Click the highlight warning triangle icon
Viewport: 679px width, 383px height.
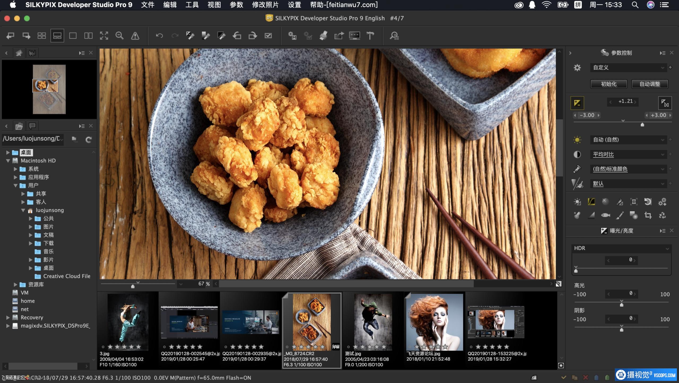[135, 36]
